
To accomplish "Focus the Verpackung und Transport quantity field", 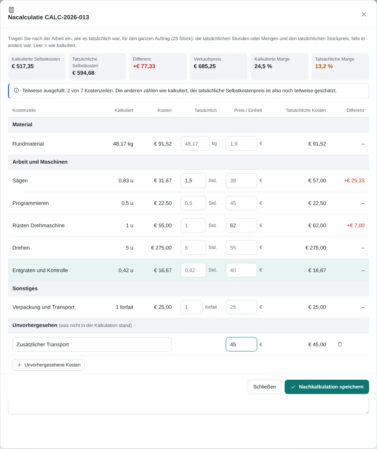I will [192, 307].
